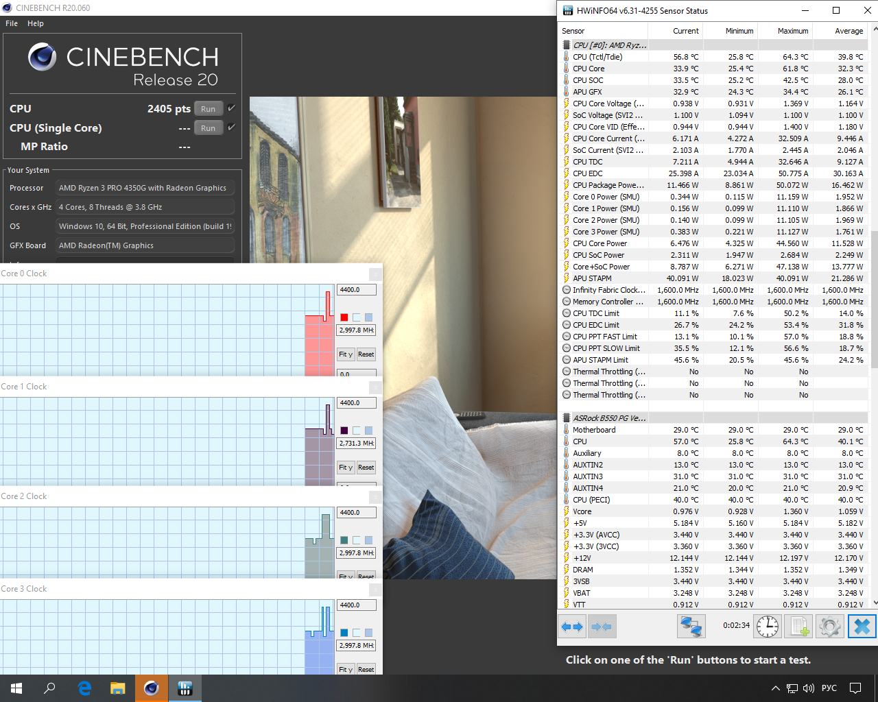Click the Minimum column header in HWiNFO
This screenshot has width=878, height=702.
tap(731, 31)
